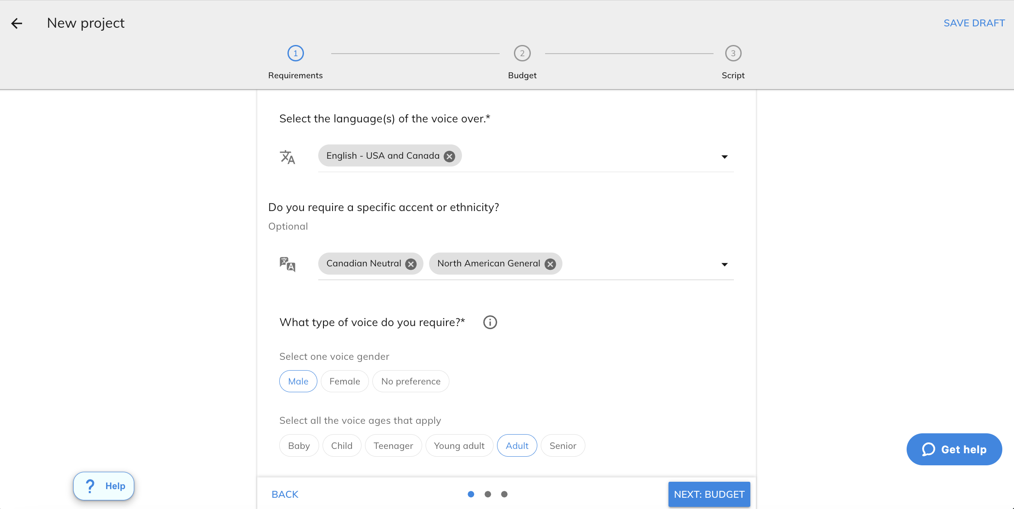Go to step 2 Budget

click(x=522, y=54)
